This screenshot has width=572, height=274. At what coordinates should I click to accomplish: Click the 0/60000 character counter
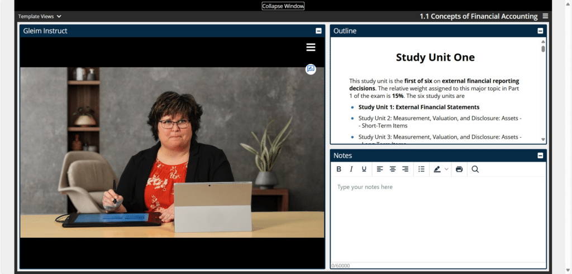(341, 266)
